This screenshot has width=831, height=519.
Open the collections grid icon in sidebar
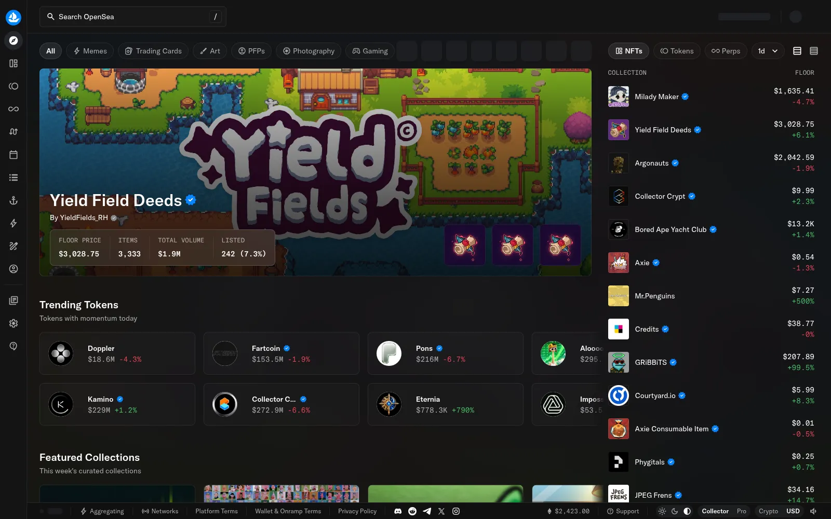14,63
